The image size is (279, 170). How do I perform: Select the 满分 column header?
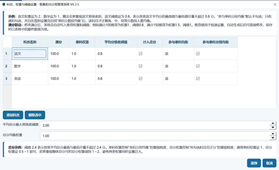click(x=59, y=42)
